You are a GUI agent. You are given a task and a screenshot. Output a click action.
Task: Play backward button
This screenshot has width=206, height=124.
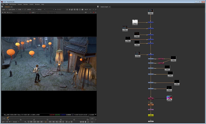tap(42, 122)
